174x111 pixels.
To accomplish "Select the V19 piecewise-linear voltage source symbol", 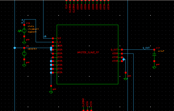I will pos(24,30).
